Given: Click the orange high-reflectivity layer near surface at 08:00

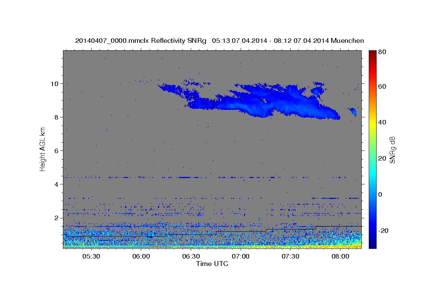Looking at the screenshot, I should 340,246.
